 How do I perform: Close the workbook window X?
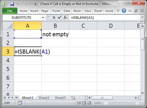click(142, 11)
